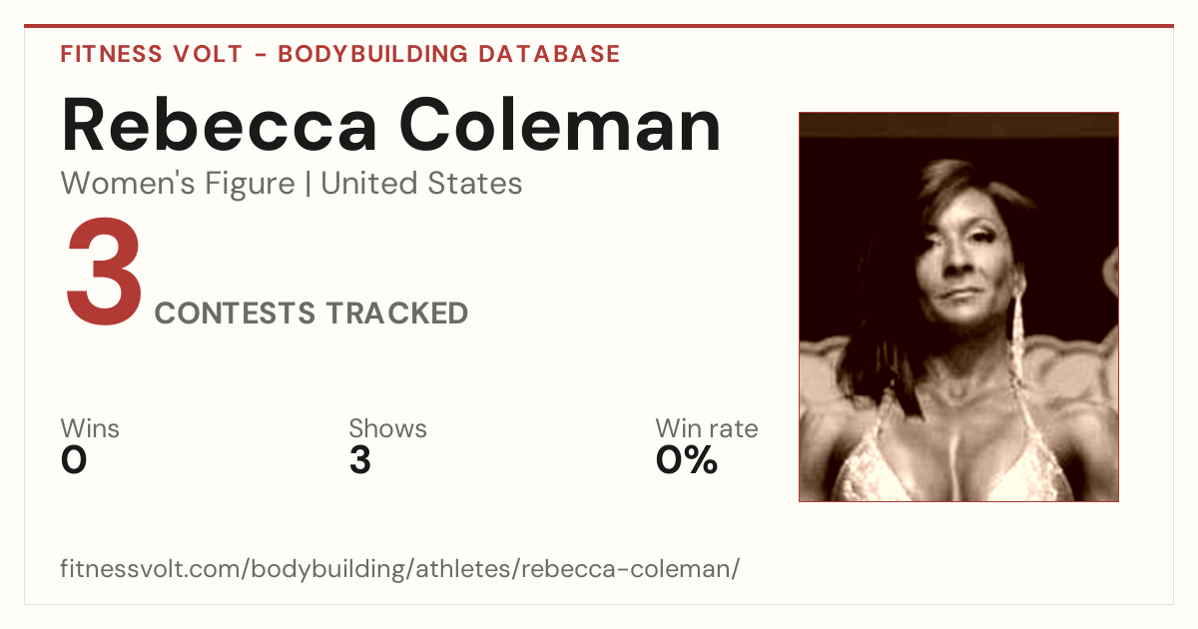Select the FITNESS VOLT header text
The width and height of the screenshot is (1198, 629).
(152, 54)
